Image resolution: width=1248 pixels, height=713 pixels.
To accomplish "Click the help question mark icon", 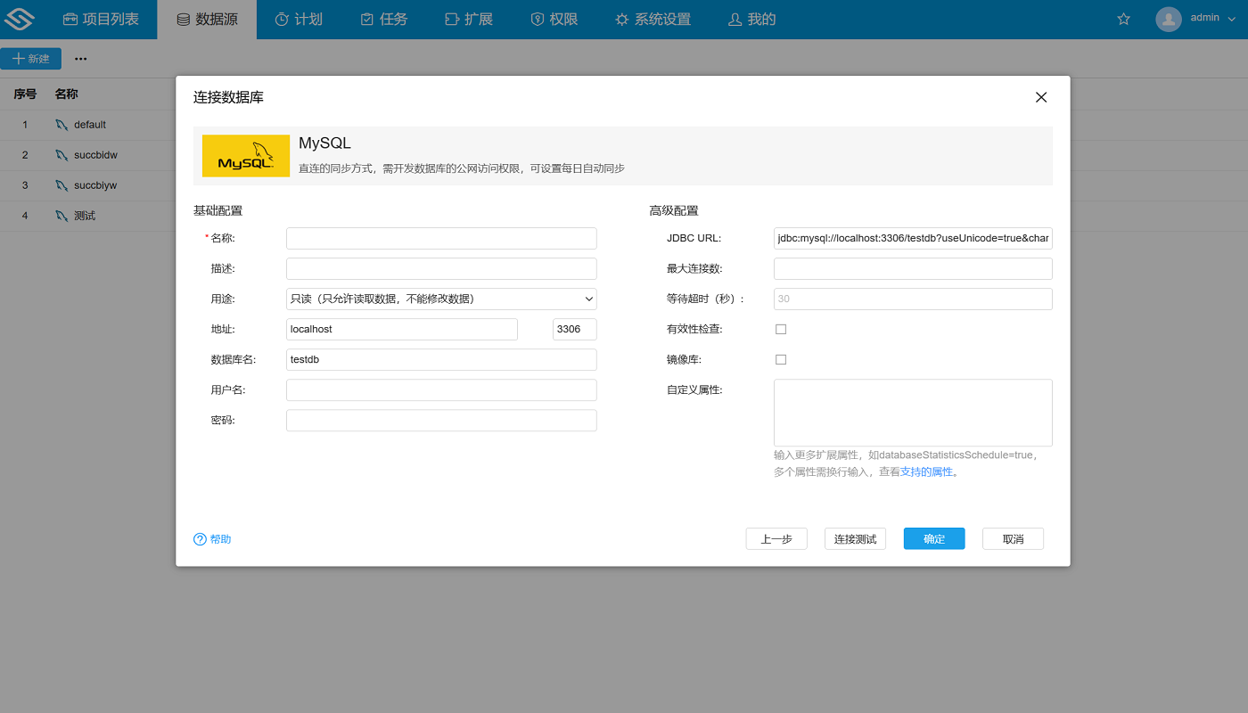I will [x=200, y=539].
